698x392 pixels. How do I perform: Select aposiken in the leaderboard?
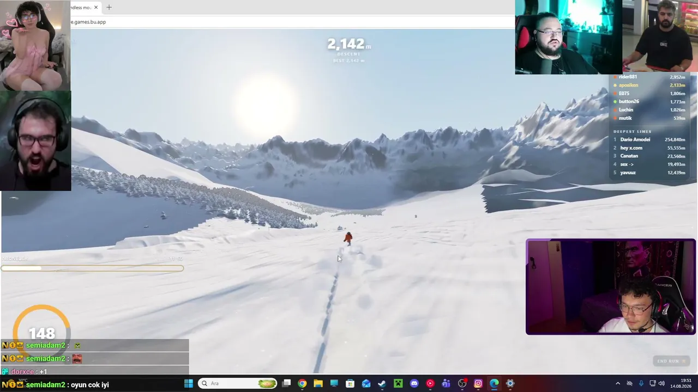[649, 85]
